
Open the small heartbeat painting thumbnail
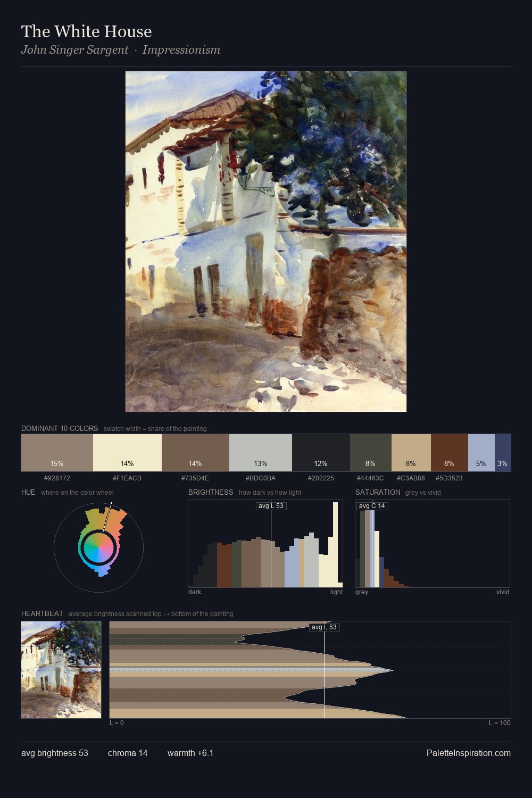[61, 670]
